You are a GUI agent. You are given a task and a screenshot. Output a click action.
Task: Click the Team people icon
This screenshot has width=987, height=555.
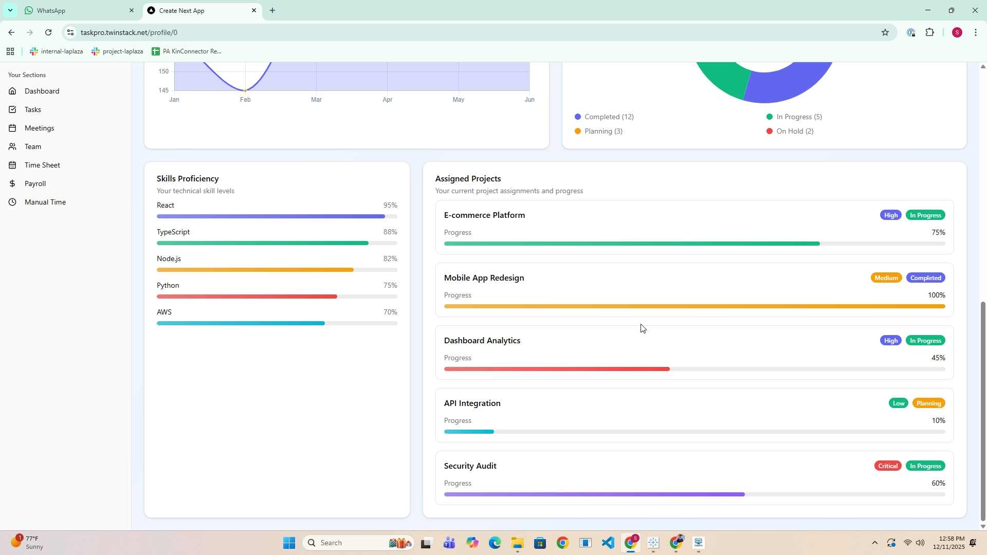(x=12, y=146)
